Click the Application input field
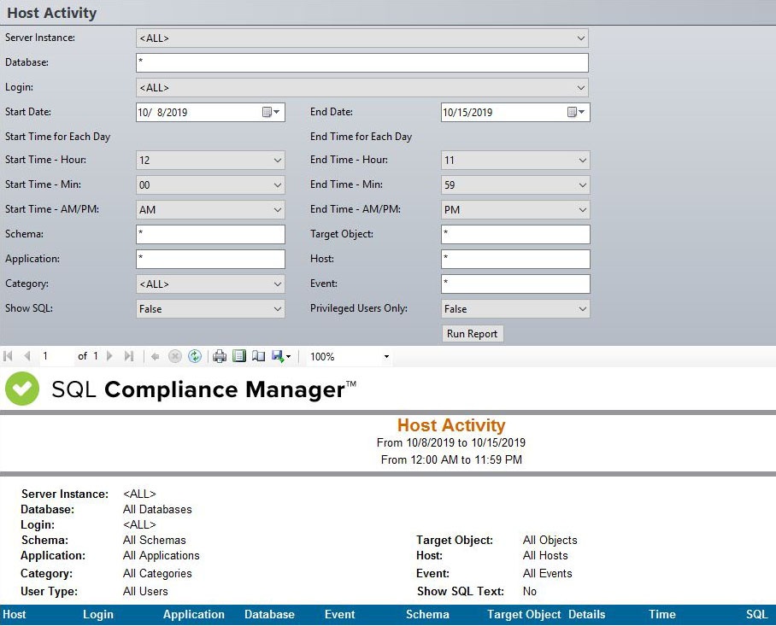Viewport: 776px width, 626px height. coord(210,259)
